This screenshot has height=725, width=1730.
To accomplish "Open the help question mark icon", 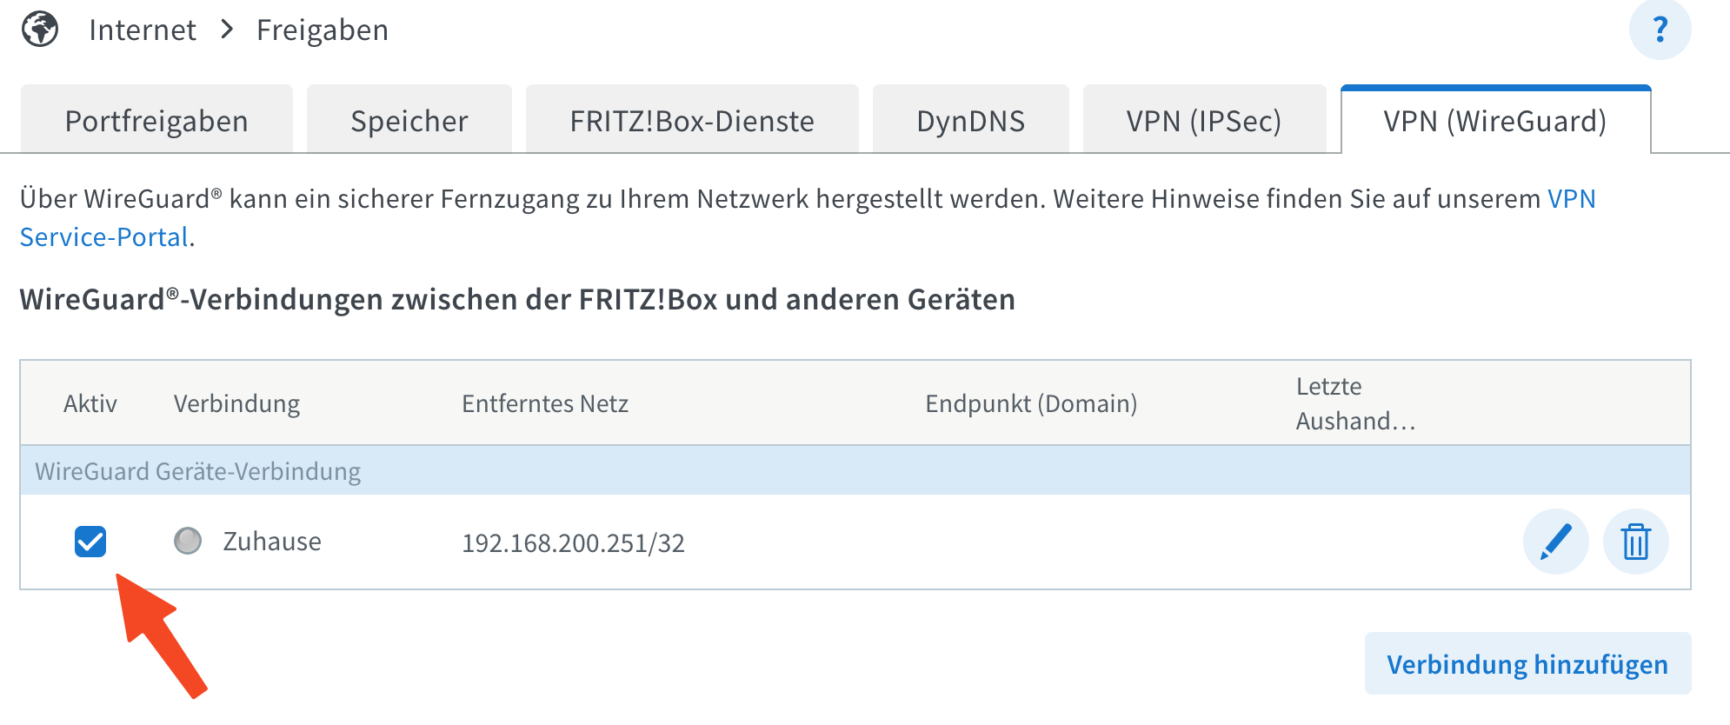I will (x=1660, y=30).
